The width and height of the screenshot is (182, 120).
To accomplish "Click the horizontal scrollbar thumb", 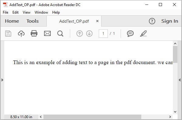I will (92, 117).
